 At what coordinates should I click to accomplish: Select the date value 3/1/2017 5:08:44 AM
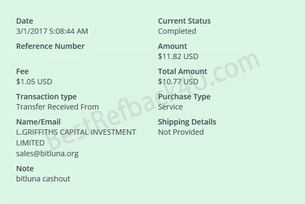pos(52,31)
